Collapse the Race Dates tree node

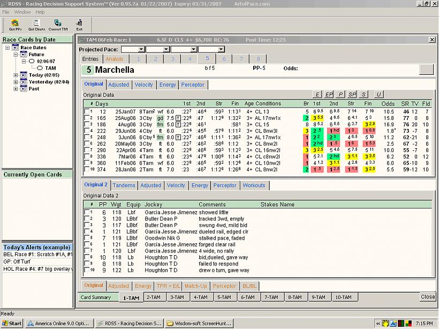coord(7,48)
